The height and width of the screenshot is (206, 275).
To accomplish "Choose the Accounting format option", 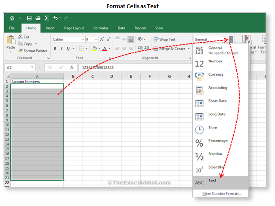I will click(x=220, y=90).
